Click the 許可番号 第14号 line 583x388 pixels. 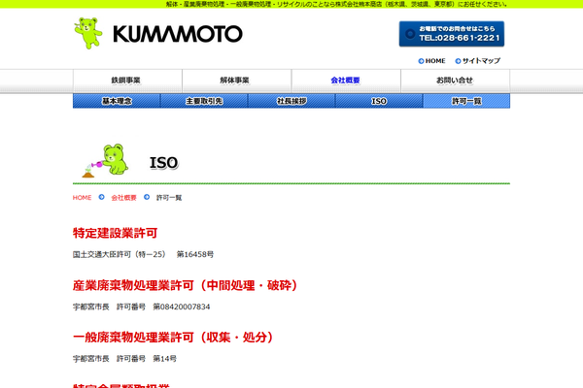pyautogui.click(x=124, y=359)
